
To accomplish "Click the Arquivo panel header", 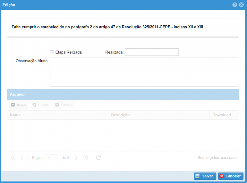I will [123, 94].
